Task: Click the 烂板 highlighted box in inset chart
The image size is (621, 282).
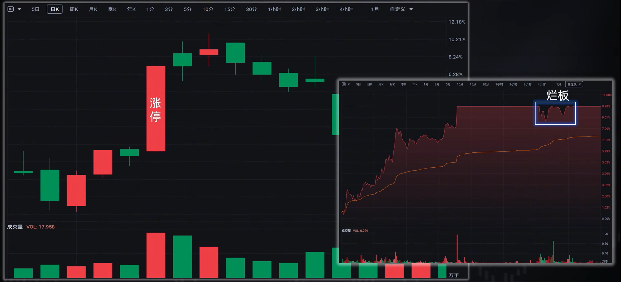Action: point(555,113)
